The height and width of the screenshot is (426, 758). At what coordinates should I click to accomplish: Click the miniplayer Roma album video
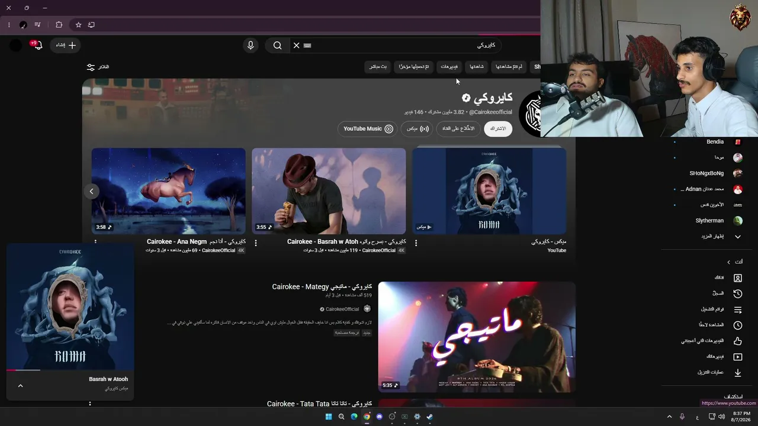pyautogui.click(x=70, y=306)
